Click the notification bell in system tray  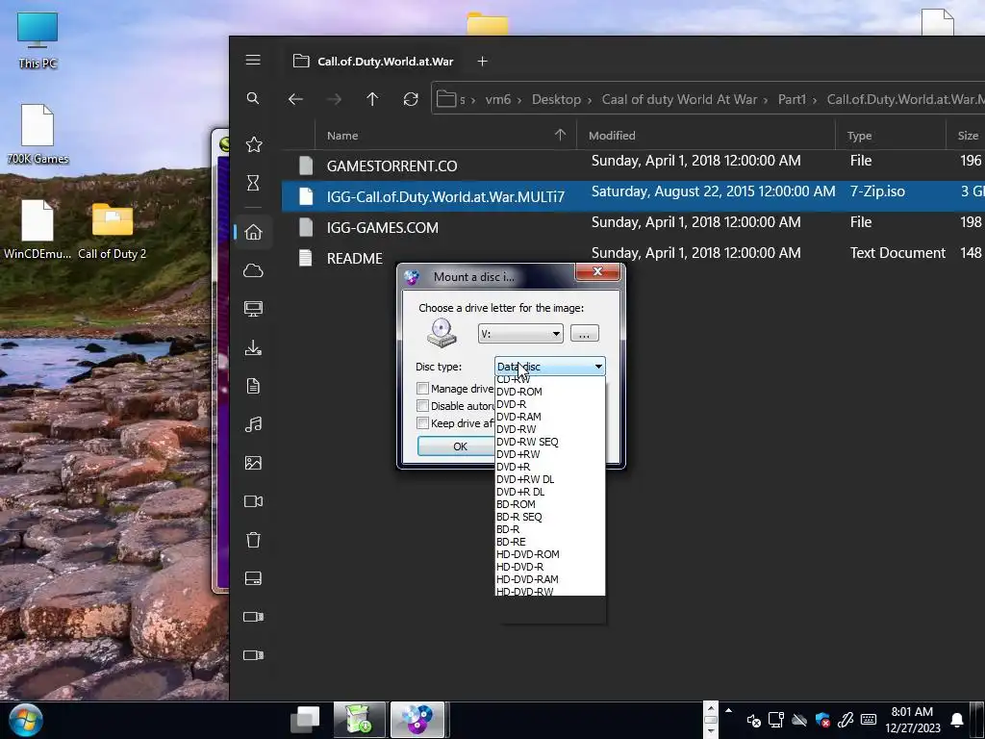pyautogui.click(x=957, y=720)
